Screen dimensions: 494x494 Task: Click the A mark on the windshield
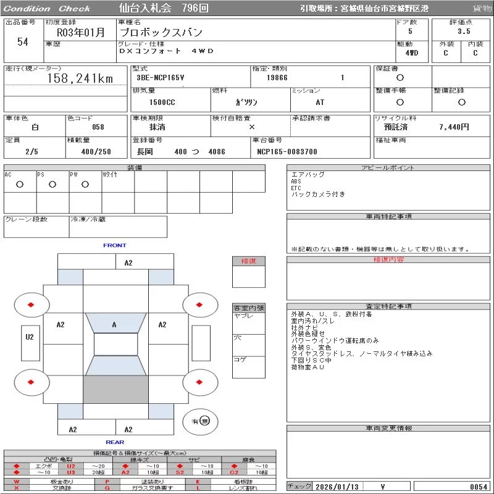tap(114, 324)
